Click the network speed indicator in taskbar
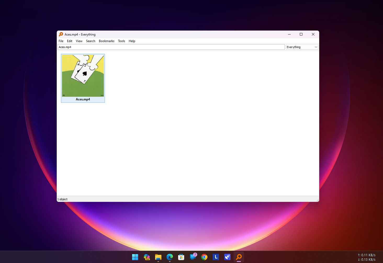Screen dimensions: 383x263 tap(367, 257)
